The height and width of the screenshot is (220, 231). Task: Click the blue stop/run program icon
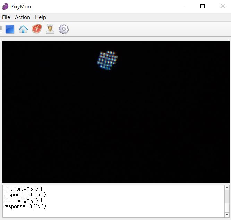pos(10,29)
